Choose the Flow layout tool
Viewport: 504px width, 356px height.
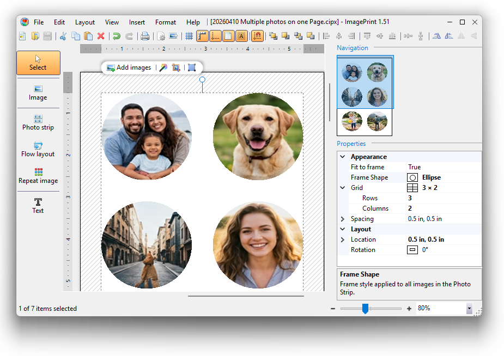click(38, 149)
